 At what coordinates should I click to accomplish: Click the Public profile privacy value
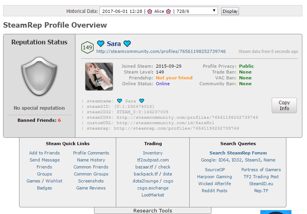tap(246, 66)
